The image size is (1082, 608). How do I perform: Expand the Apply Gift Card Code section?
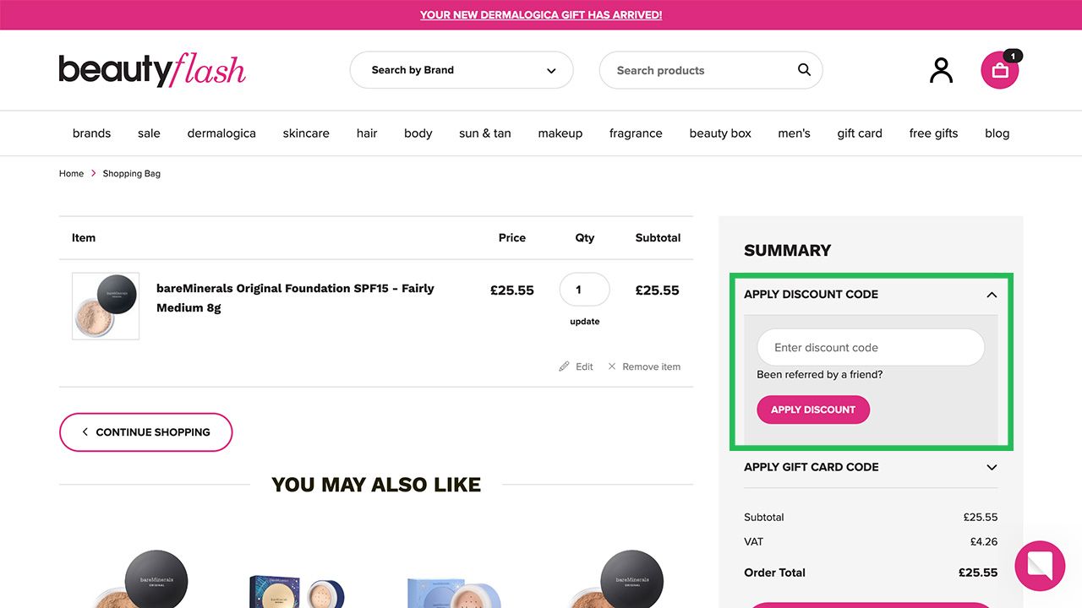[x=991, y=467]
